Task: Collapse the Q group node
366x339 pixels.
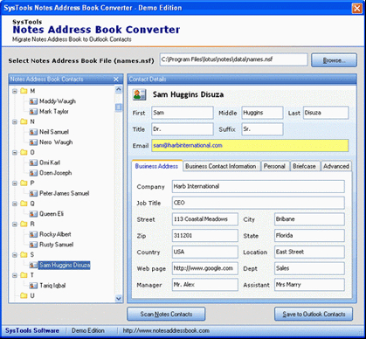Action: [15, 204]
